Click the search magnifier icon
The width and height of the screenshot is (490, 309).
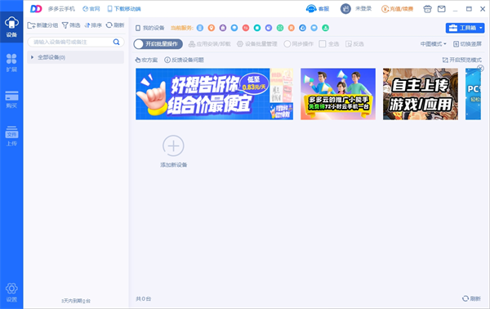(x=116, y=42)
